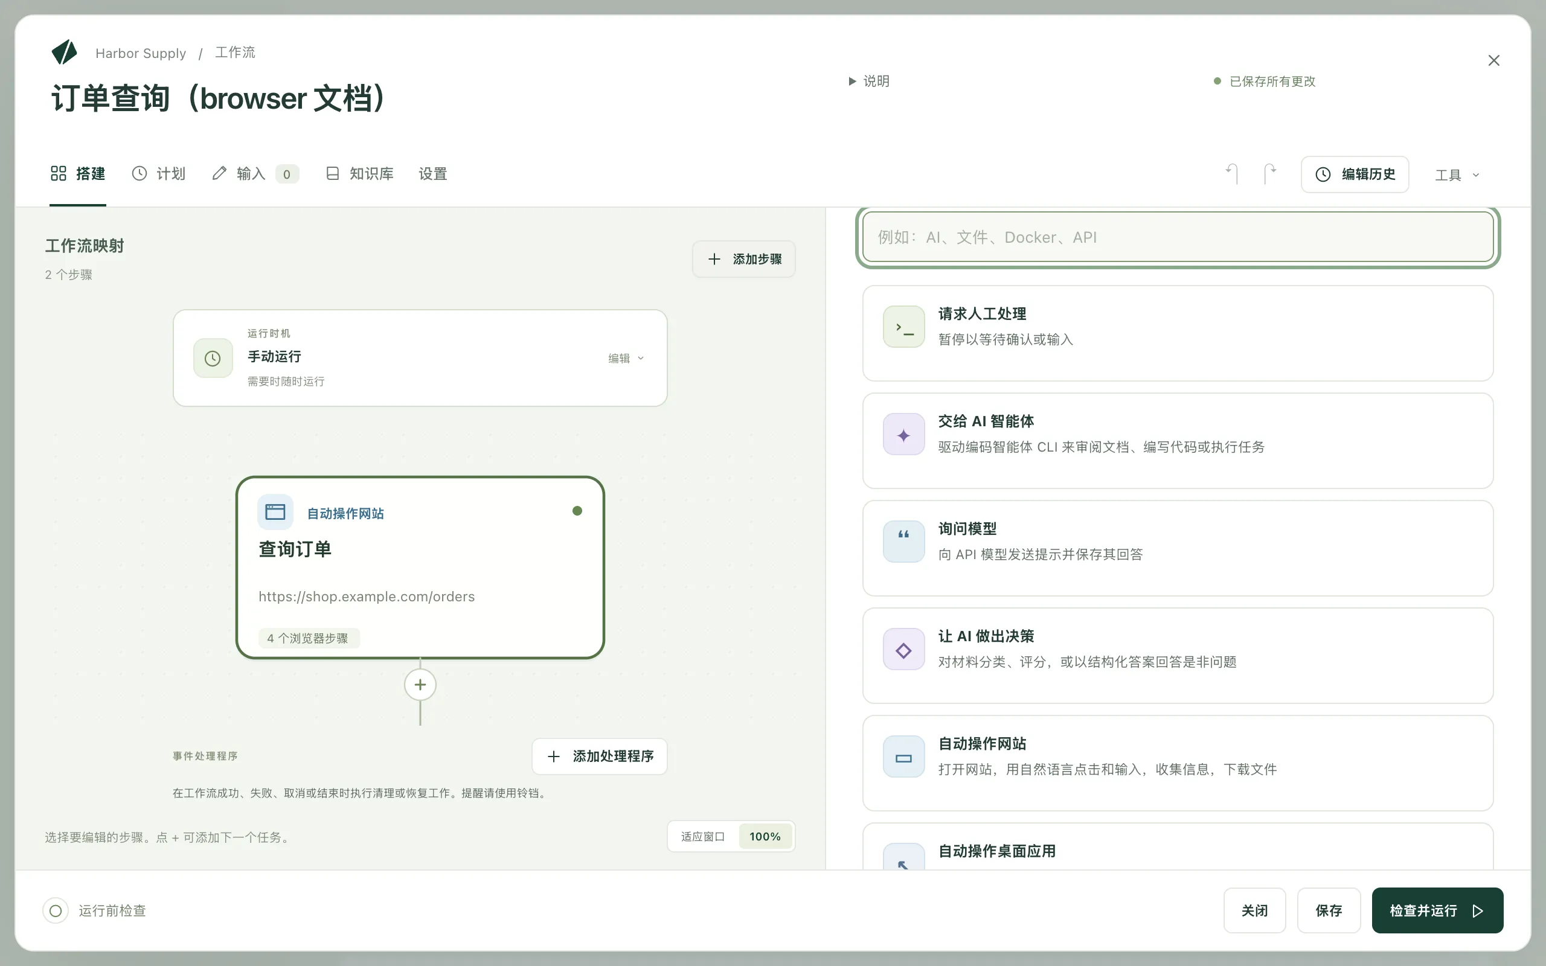Image resolution: width=1546 pixels, height=966 pixels.
Task: Click the round plus connector below 查询订单
Action: 420,685
